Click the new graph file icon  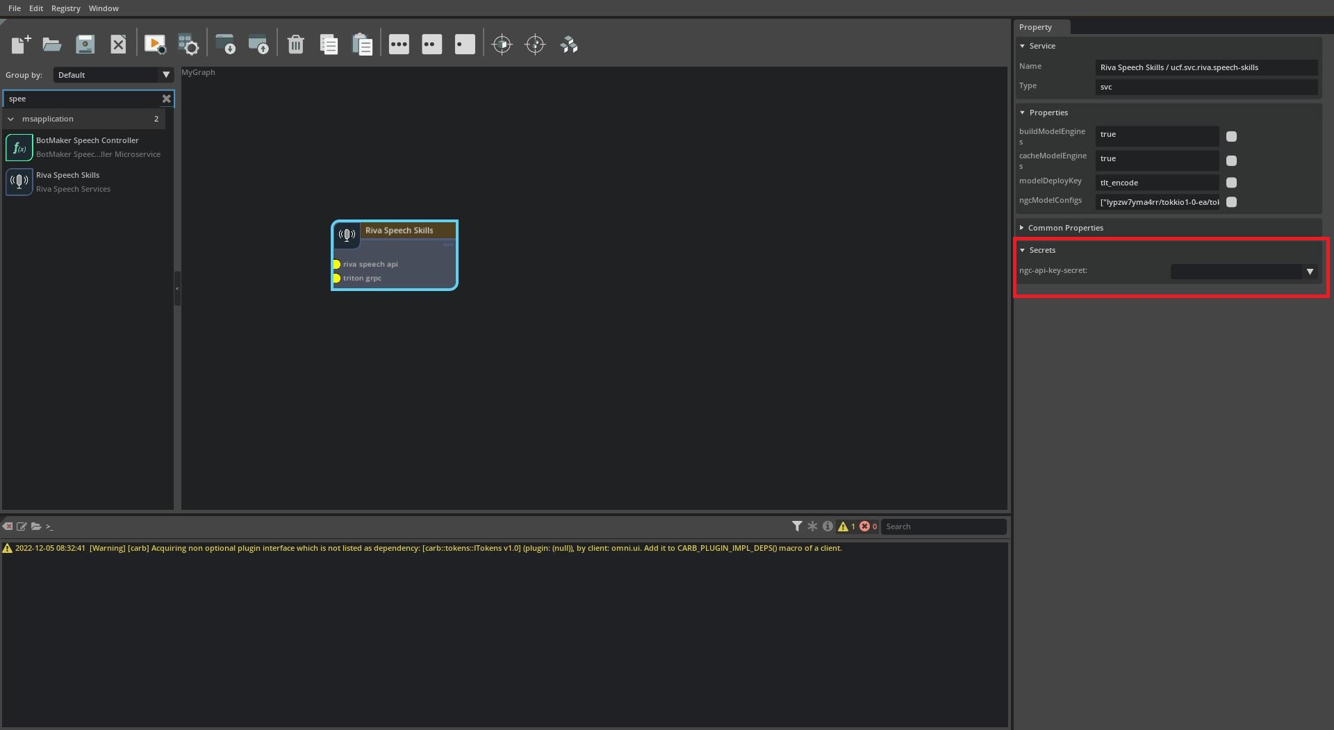(21, 44)
